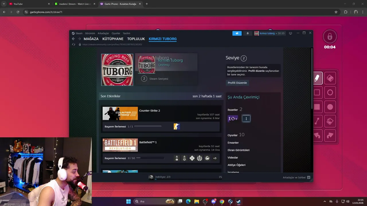367x206 pixels.
Task: Open the Görünüm menu
Action: (90, 33)
